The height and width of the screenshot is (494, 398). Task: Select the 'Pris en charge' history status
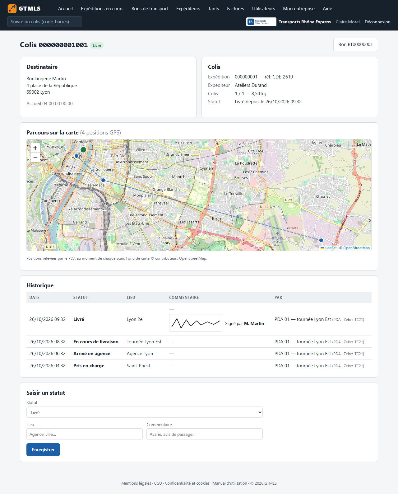[x=89, y=366]
